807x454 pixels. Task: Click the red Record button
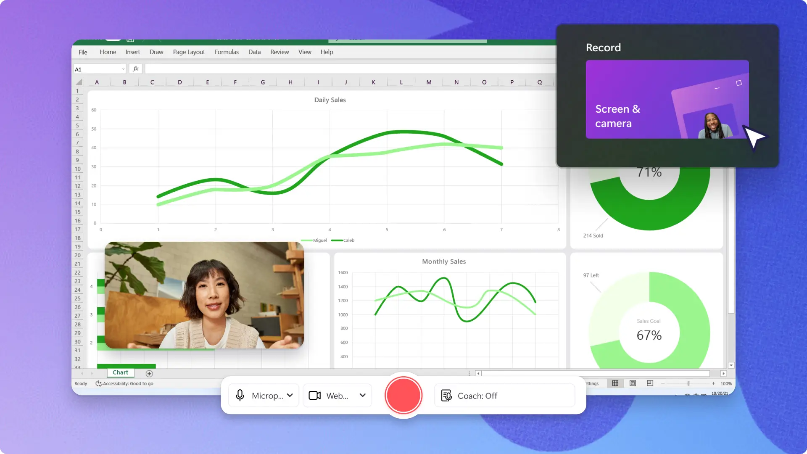(x=403, y=395)
